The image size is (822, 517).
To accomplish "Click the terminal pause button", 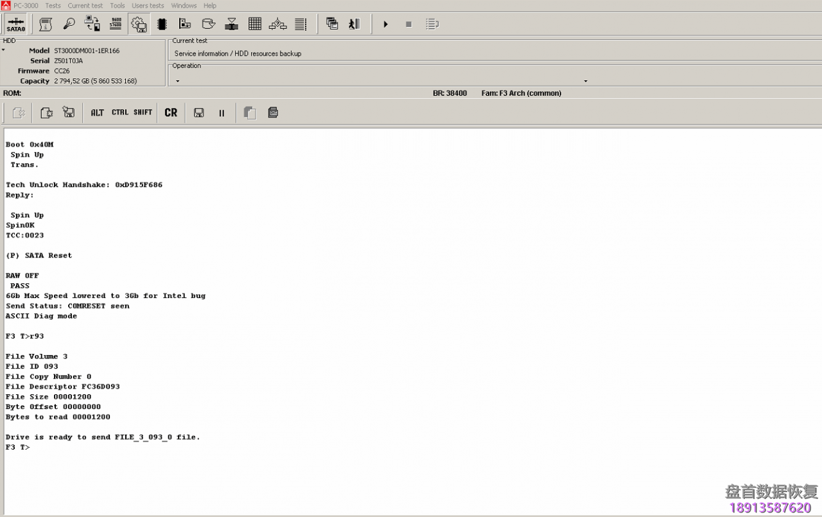I will coord(222,113).
